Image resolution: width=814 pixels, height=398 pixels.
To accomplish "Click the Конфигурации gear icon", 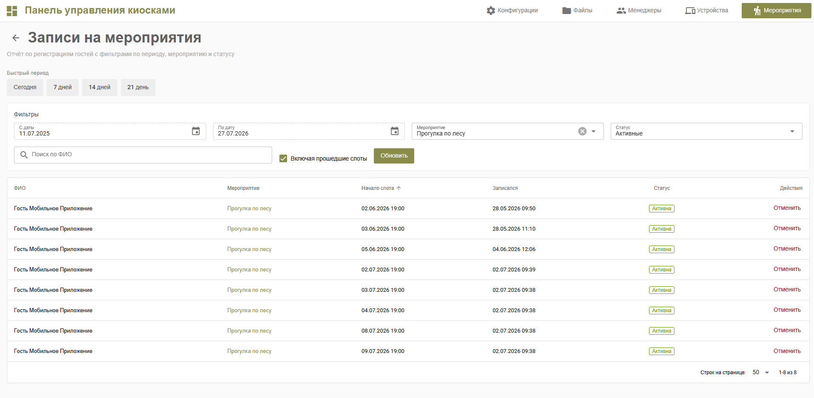I will pyautogui.click(x=491, y=11).
